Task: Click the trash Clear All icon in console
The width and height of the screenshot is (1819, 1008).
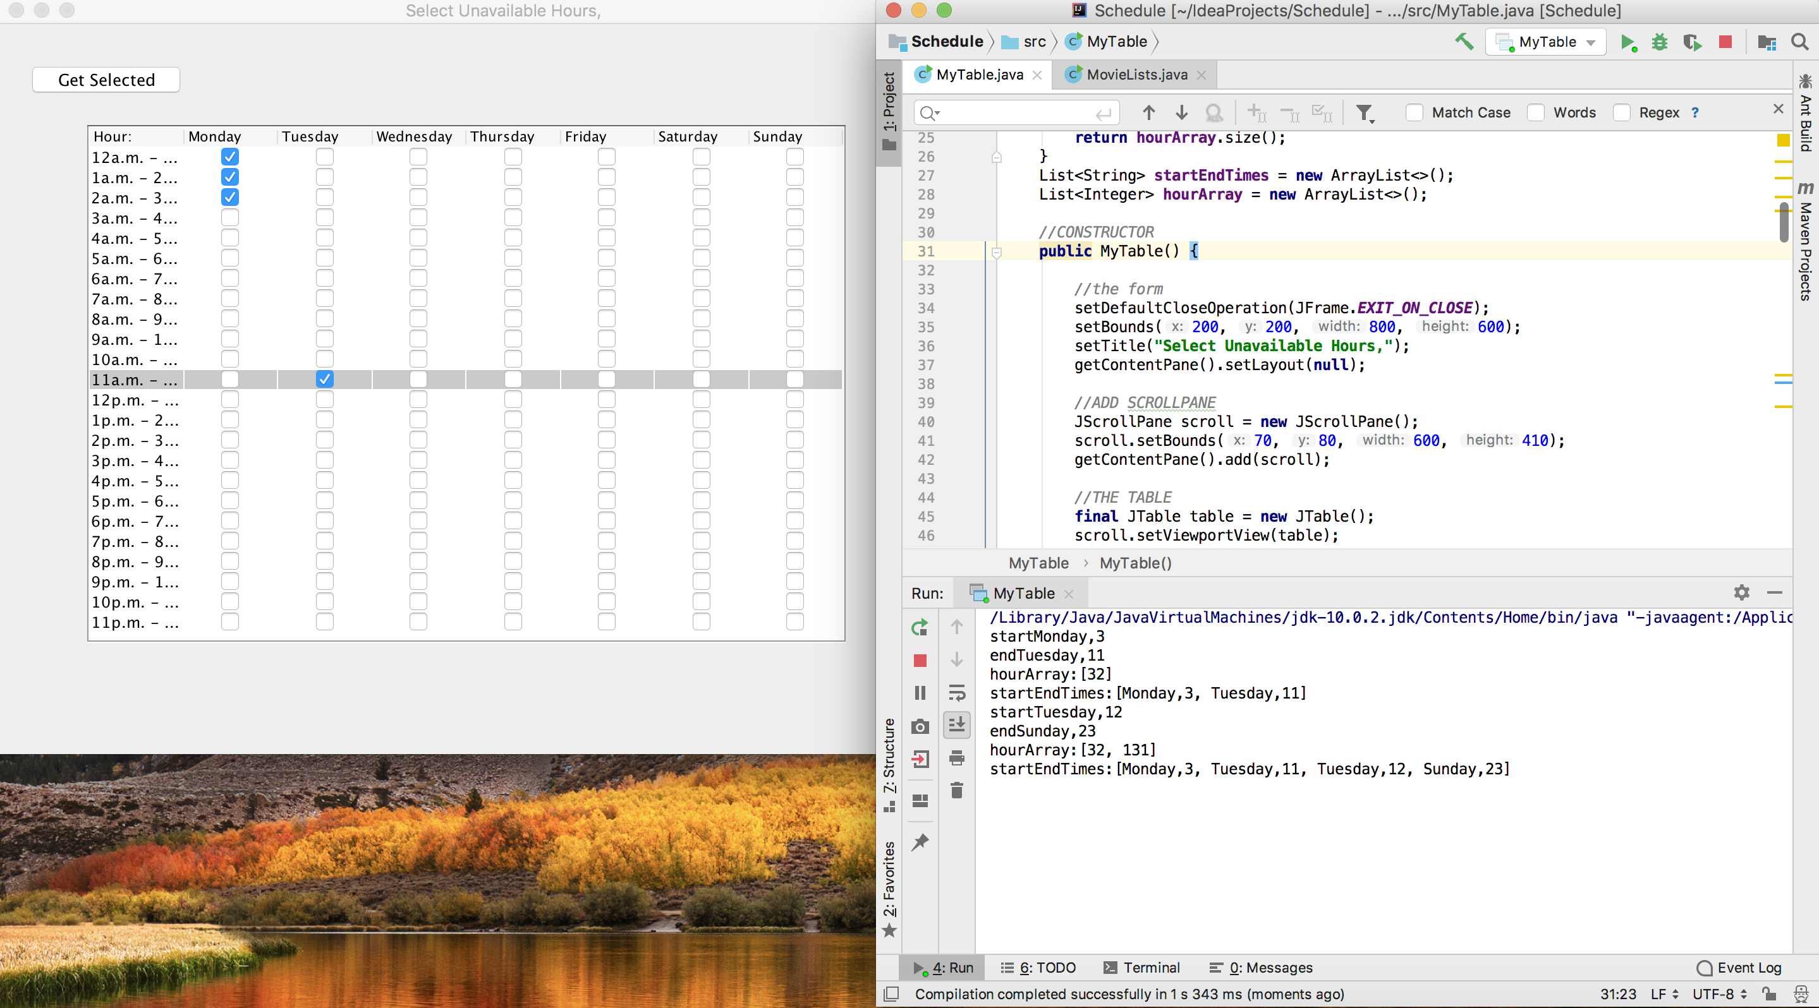Action: (957, 790)
